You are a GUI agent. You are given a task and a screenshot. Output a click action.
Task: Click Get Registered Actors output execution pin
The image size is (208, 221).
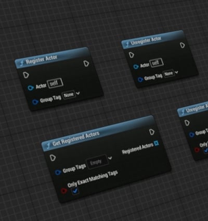coord(152,132)
